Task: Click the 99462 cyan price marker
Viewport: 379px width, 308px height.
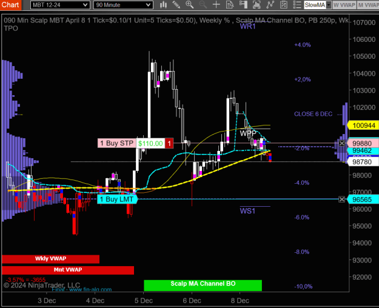Action: pyautogui.click(x=363, y=150)
